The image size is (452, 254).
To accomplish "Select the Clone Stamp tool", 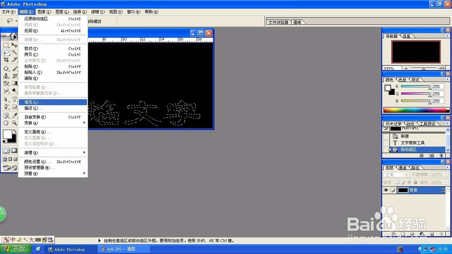I will 6,76.
